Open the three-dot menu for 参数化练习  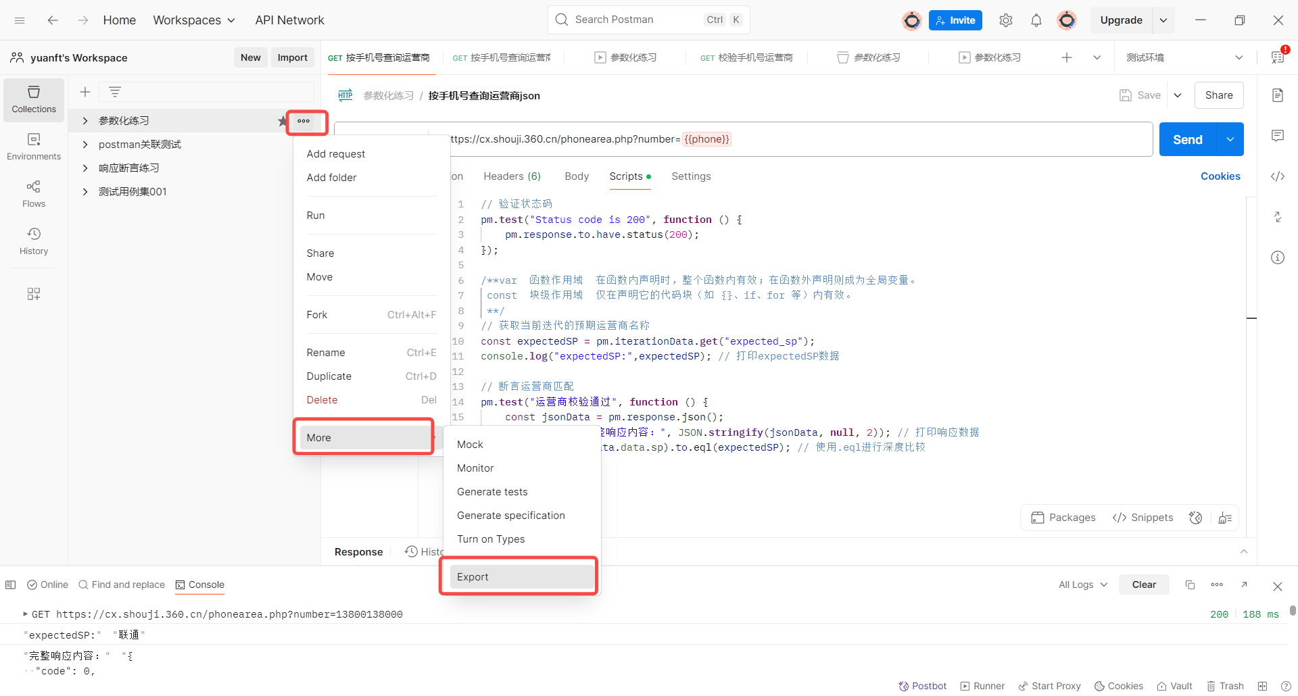(304, 121)
